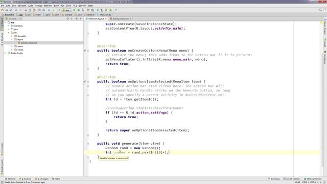Click the Back navigation arrow
Image resolution: width=327 pixels, height=184 pixels.
(49, 10)
